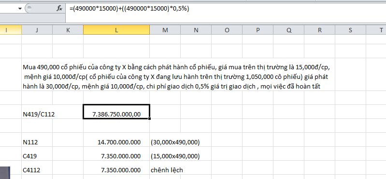Select column P header
386x179 pixels.
click(x=258, y=30)
